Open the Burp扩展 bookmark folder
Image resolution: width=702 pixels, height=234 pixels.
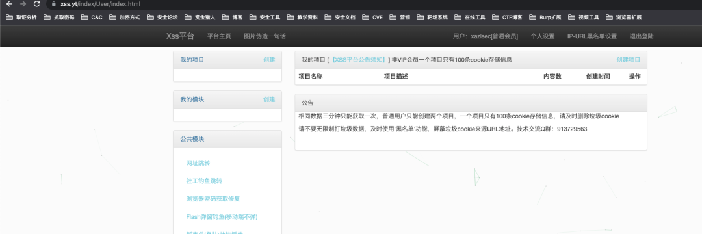(x=545, y=18)
